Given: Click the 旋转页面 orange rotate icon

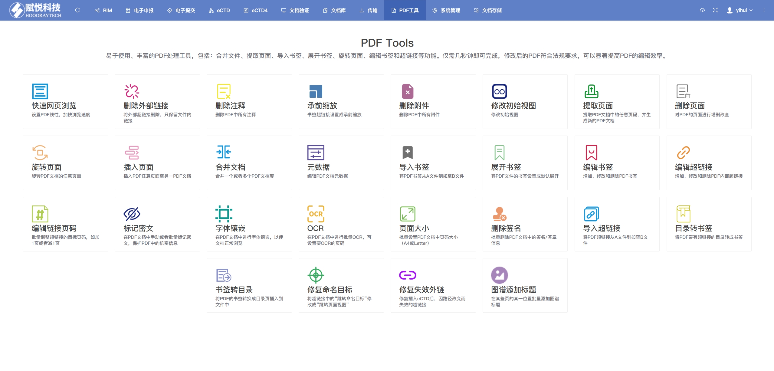Looking at the screenshot, I should [40, 153].
